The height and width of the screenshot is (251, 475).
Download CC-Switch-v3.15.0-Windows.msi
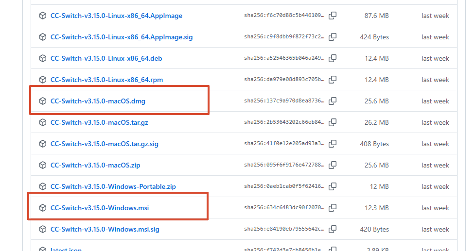click(99, 208)
